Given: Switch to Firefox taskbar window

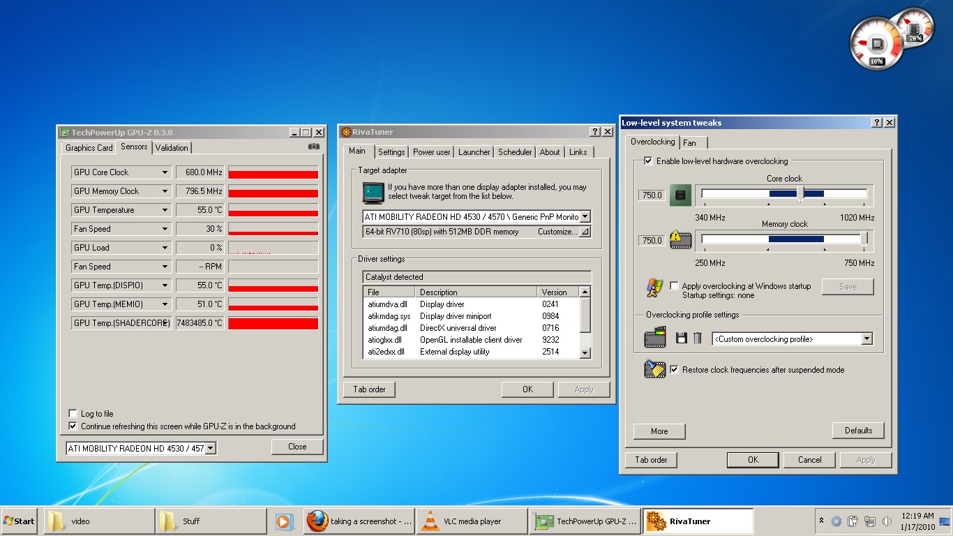Looking at the screenshot, I should coord(359,521).
